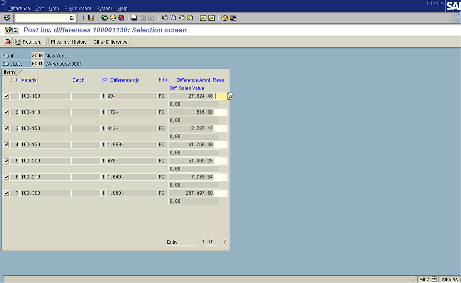
Task: Open the Goto menu
Action: (x=54, y=8)
